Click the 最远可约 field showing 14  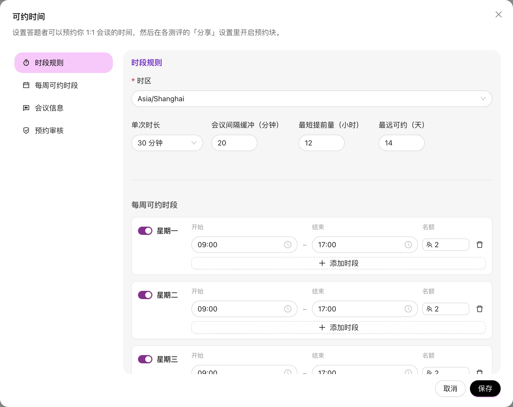click(x=401, y=143)
